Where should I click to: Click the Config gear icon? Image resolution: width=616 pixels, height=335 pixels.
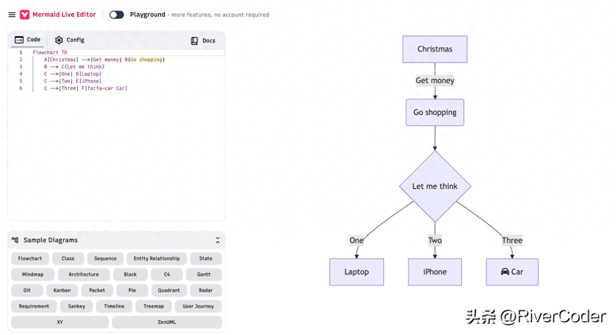pyautogui.click(x=59, y=40)
